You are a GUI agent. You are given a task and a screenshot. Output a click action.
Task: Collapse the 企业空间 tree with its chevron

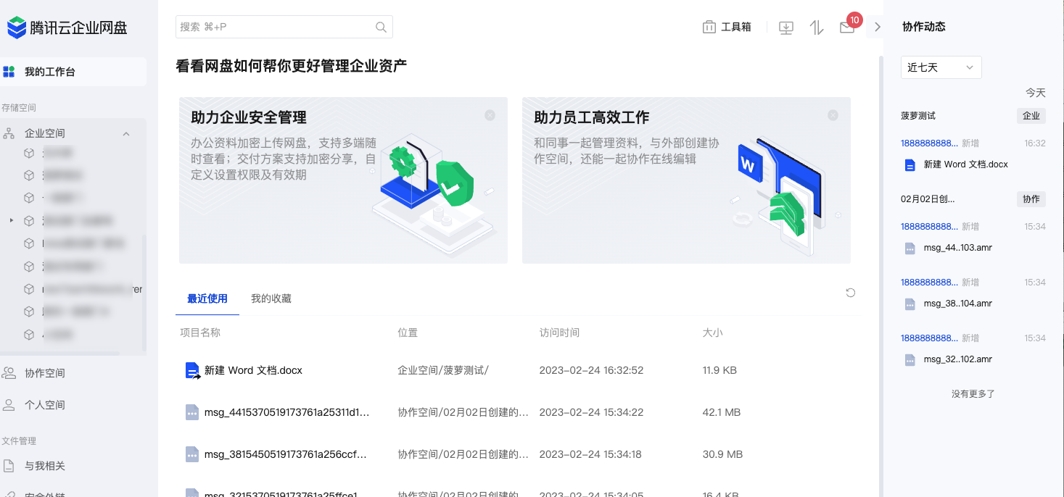(126, 133)
